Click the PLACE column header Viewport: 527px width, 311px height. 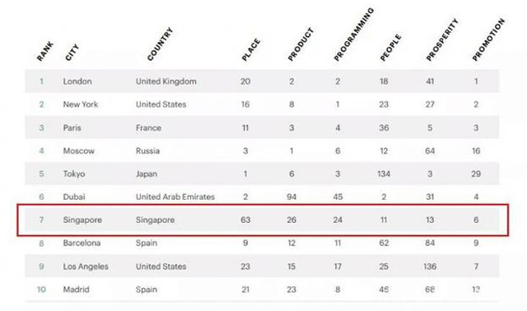coord(251,49)
